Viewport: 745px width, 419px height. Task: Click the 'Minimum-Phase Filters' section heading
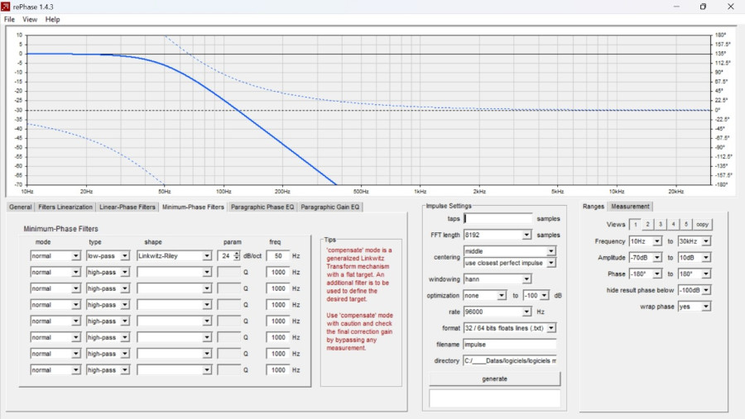60,229
